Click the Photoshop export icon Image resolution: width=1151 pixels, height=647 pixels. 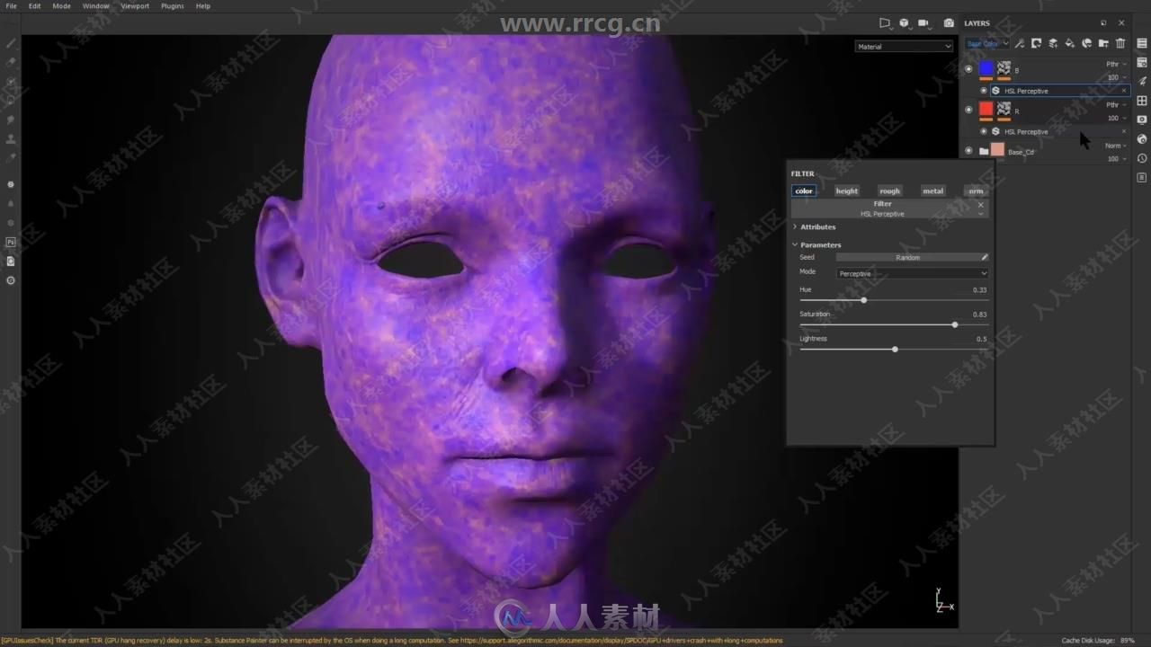(11, 242)
